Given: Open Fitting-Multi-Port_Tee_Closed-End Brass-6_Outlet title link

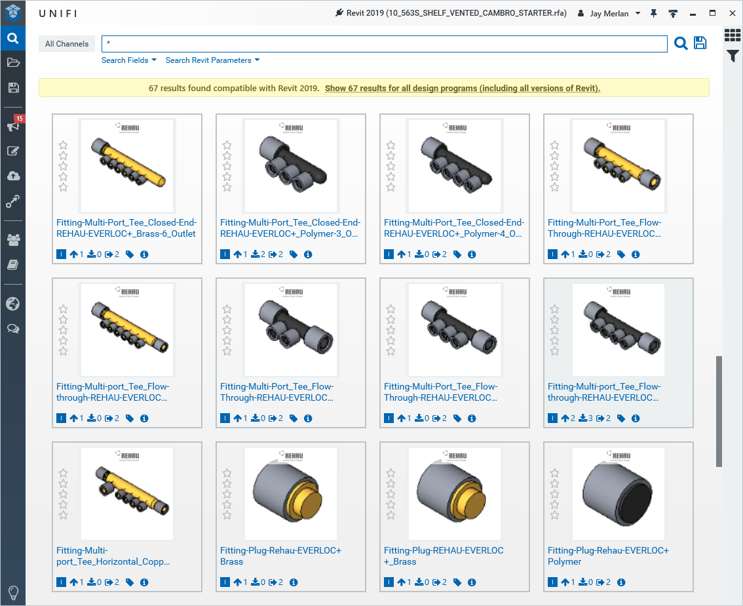Looking at the screenshot, I should 126,228.
